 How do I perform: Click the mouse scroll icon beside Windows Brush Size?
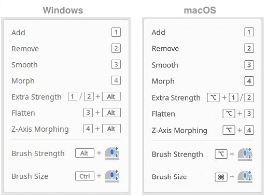(112, 176)
